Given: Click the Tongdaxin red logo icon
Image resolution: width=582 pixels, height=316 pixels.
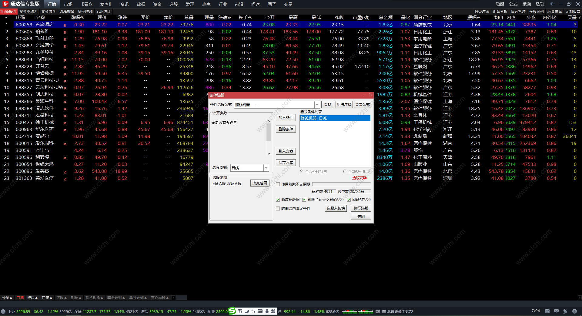Looking at the screenshot, I should (5, 4).
